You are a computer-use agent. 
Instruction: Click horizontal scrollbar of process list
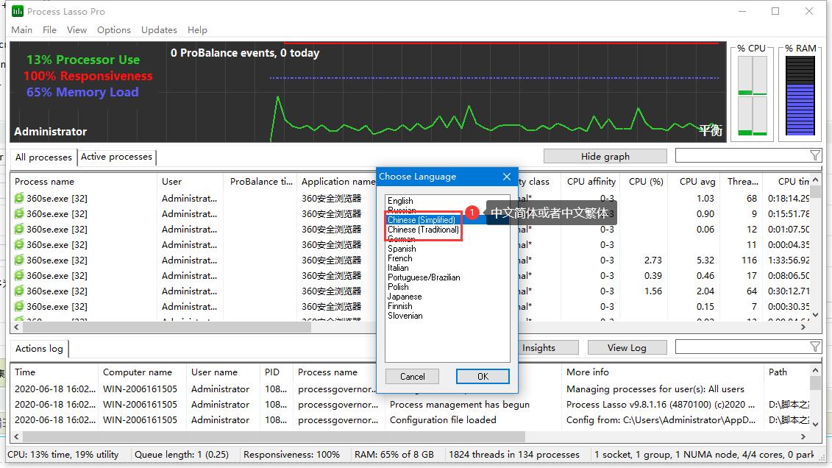coord(167,327)
